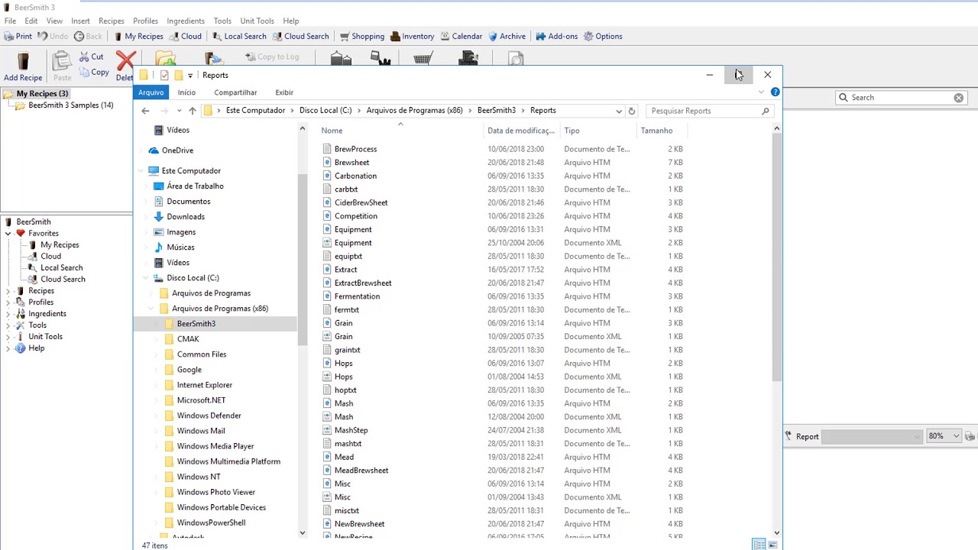Sort files by Tamanho column
Image resolution: width=978 pixels, height=550 pixels.
[x=656, y=131]
